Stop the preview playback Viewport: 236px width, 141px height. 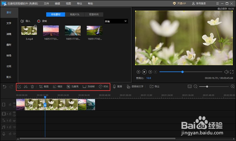click(155, 72)
